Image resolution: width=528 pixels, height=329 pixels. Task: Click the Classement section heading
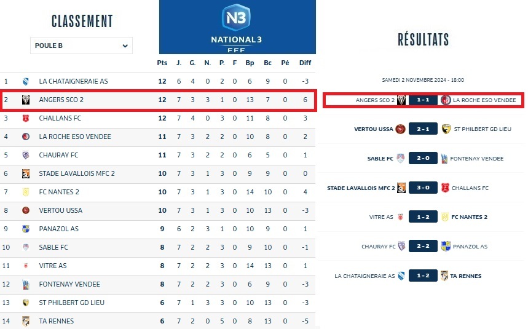82,21
